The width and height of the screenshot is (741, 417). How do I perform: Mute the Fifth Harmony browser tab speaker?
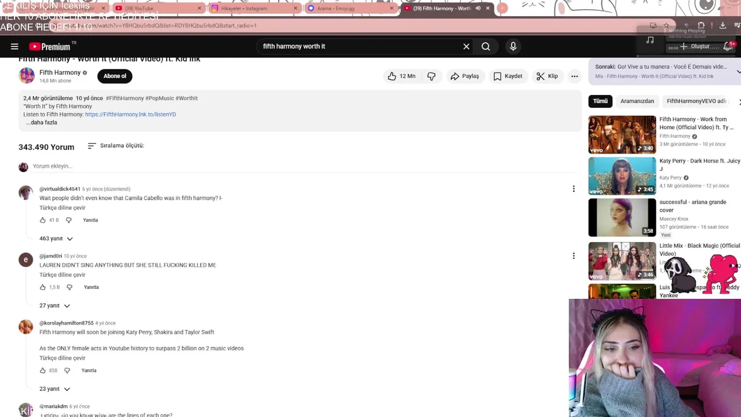click(x=478, y=8)
